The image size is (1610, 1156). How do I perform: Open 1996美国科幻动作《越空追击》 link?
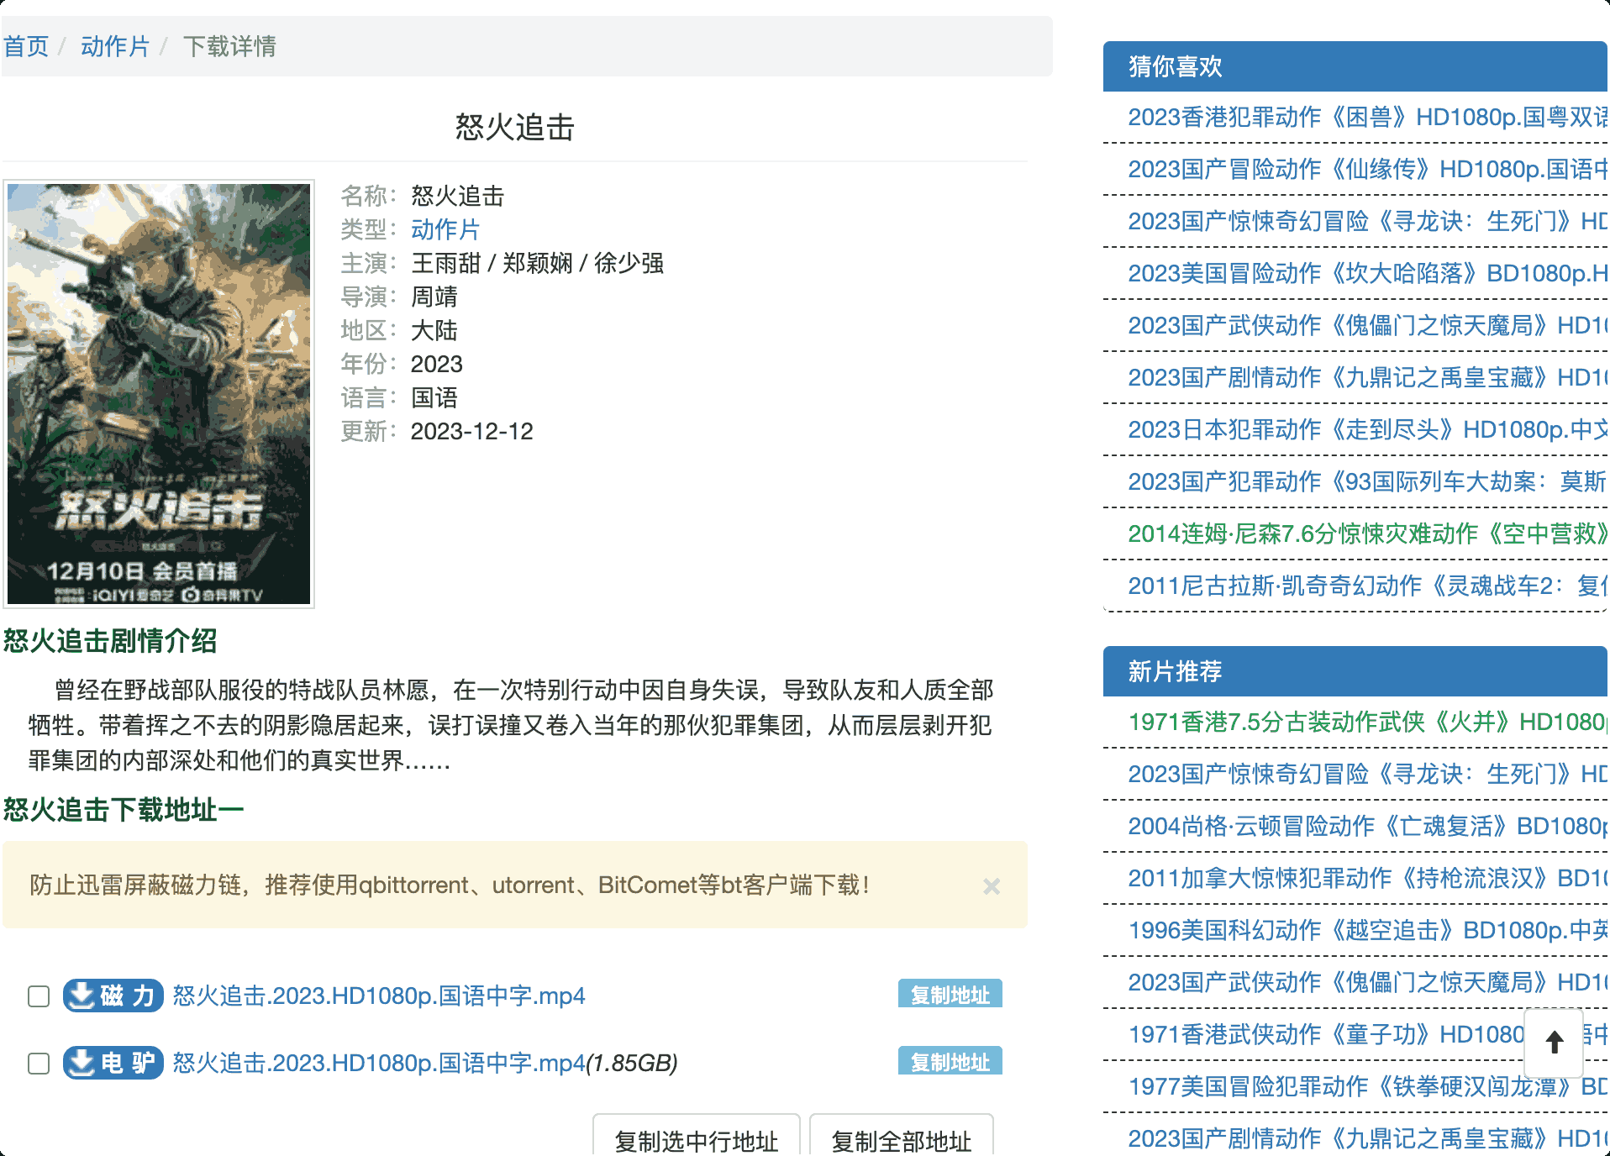click(1368, 930)
